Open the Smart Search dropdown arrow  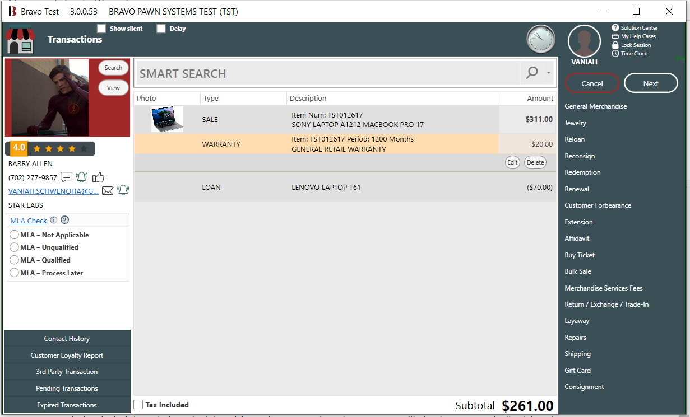[x=549, y=73]
